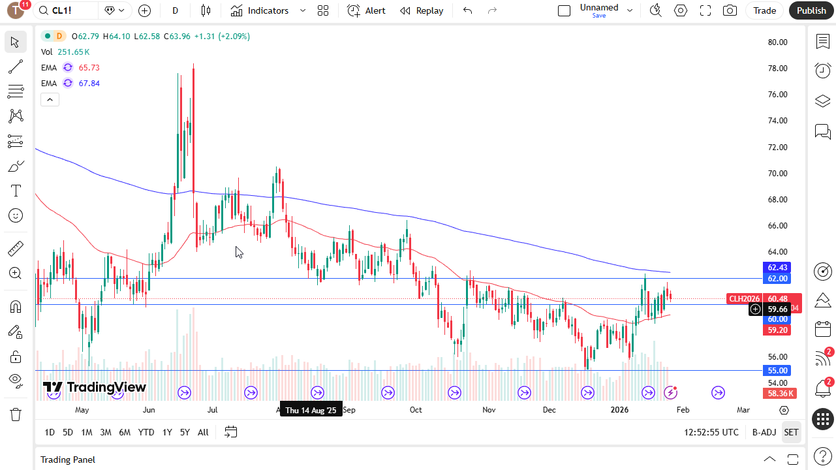The width and height of the screenshot is (836, 470).
Task: Hide all drawings with eye icon
Action: (16, 381)
